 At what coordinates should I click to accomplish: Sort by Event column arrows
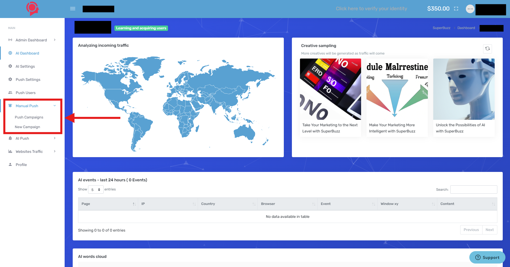[x=373, y=204]
